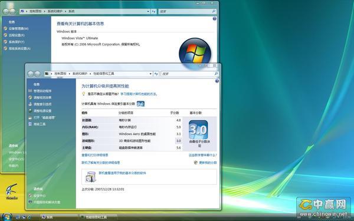
Task: Click the 磁盘清理 disk cleanup icon
Action: coord(30,117)
